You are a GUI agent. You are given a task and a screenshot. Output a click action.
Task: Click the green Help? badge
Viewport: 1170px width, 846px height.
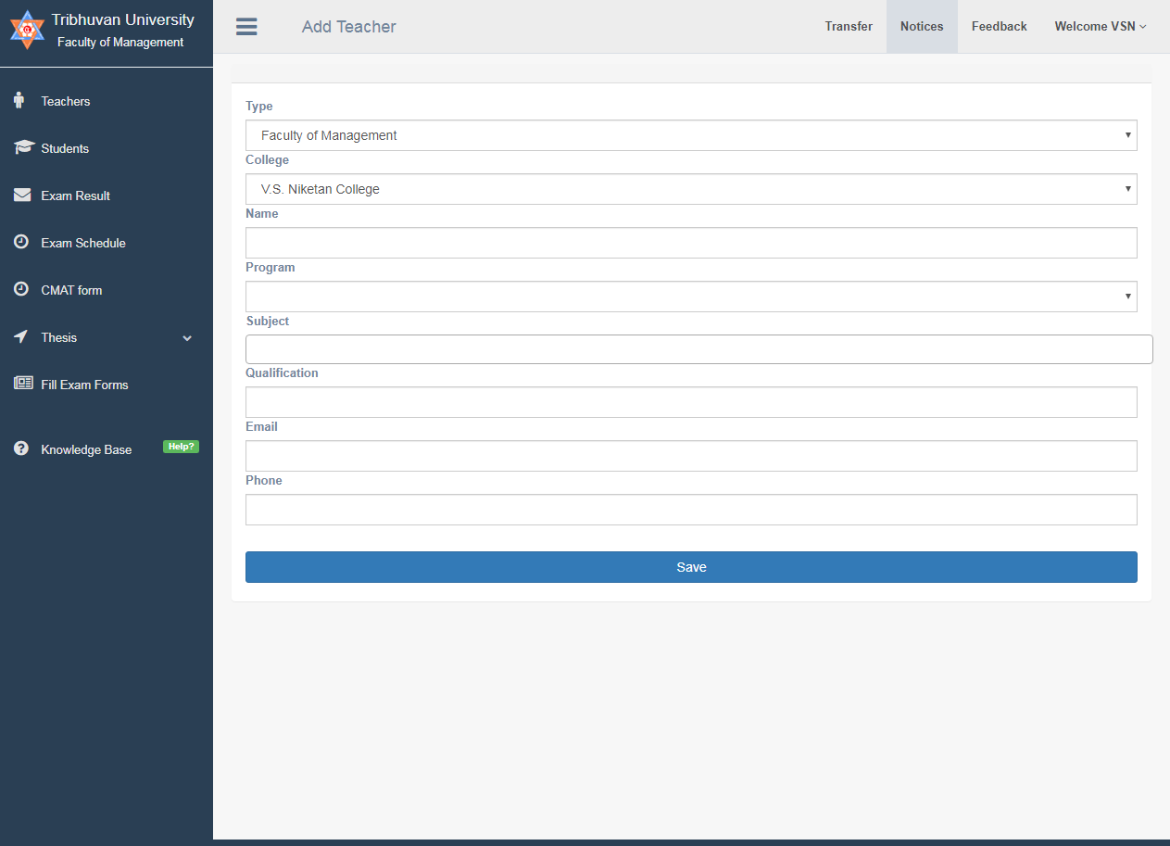181,447
